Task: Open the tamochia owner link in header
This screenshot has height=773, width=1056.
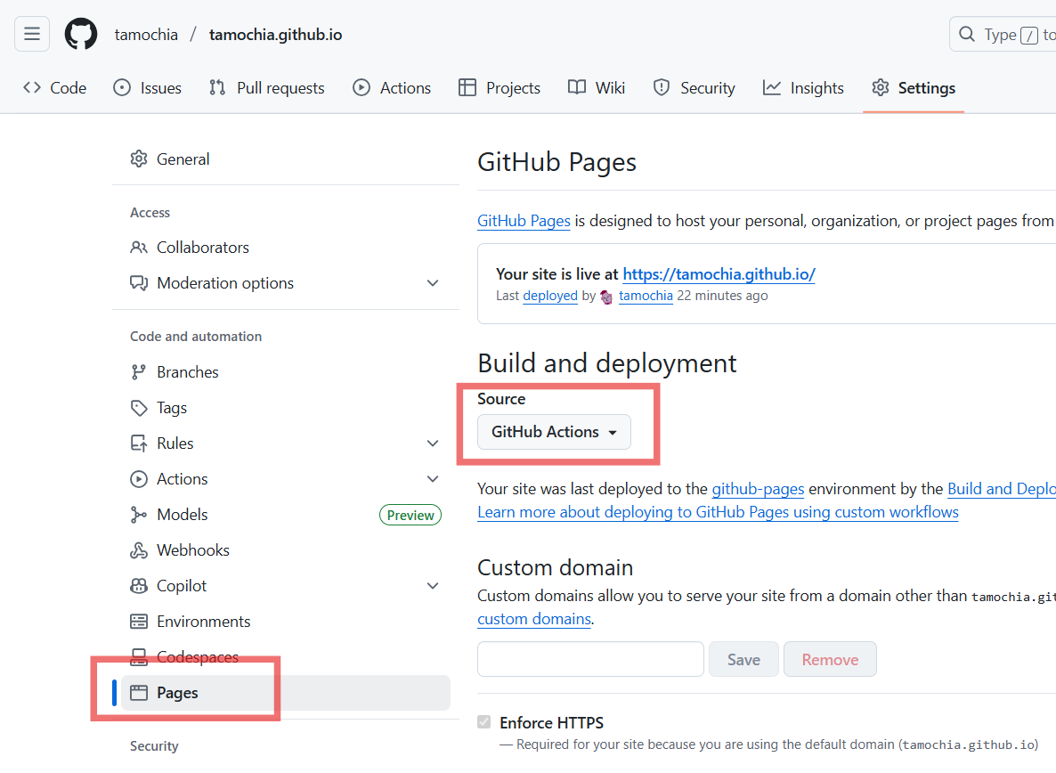Action: (x=146, y=35)
